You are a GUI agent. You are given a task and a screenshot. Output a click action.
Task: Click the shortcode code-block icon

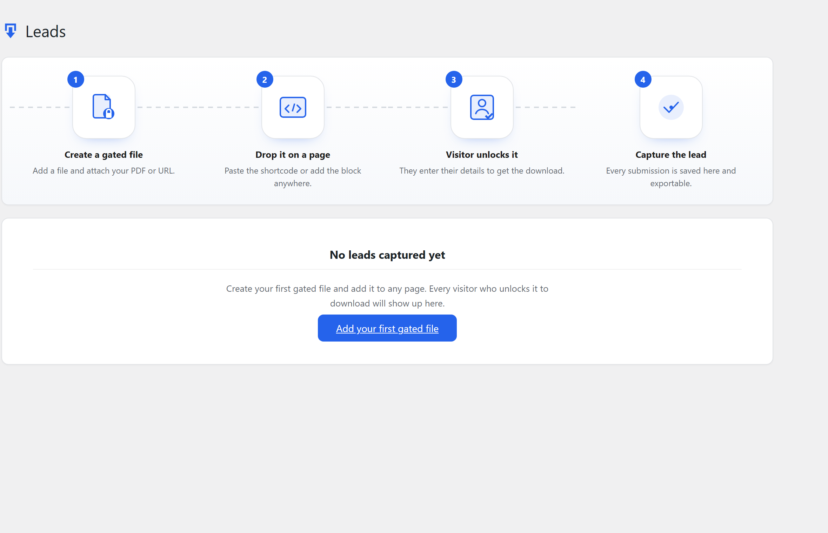[x=293, y=107]
